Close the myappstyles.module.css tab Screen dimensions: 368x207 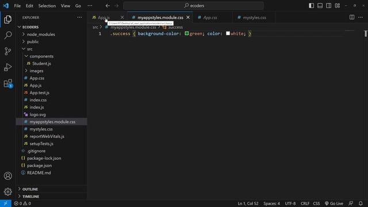point(188,17)
